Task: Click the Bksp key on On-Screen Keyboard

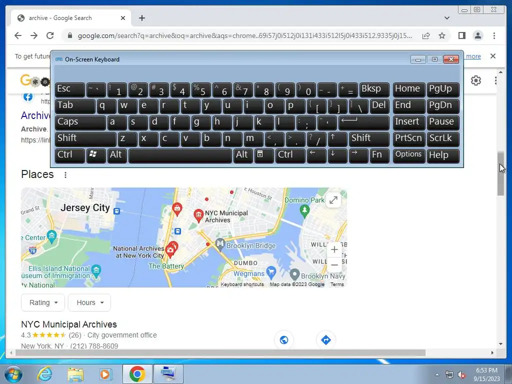Action: point(374,89)
